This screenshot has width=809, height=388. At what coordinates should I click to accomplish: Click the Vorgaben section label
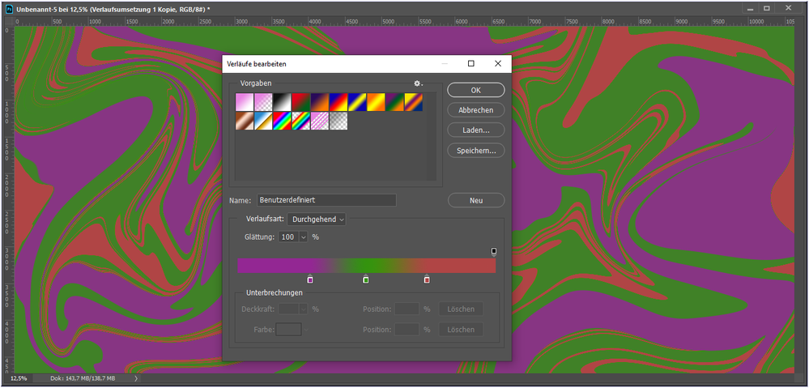coord(256,83)
